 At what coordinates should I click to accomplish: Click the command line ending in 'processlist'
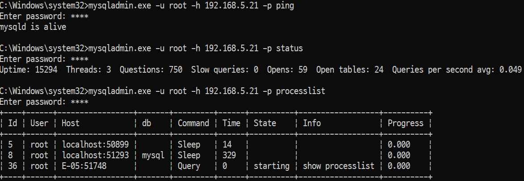click(163, 91)
